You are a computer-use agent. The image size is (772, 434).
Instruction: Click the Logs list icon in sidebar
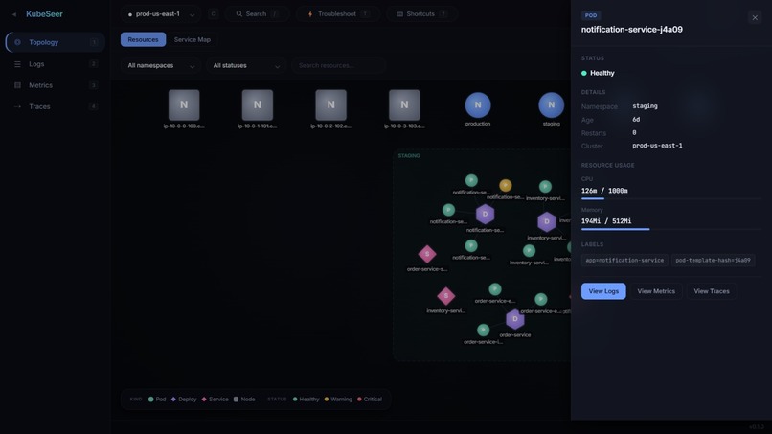tap(18, 64)
